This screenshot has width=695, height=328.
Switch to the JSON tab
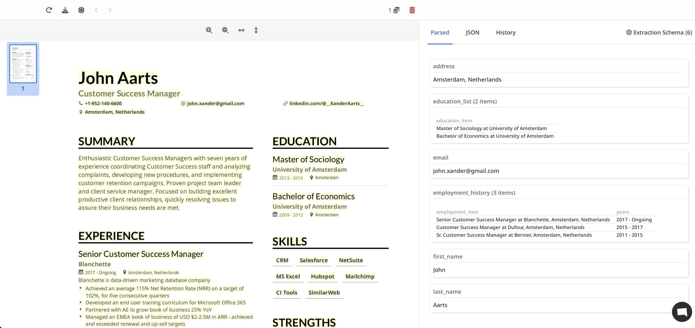point(472,33)
